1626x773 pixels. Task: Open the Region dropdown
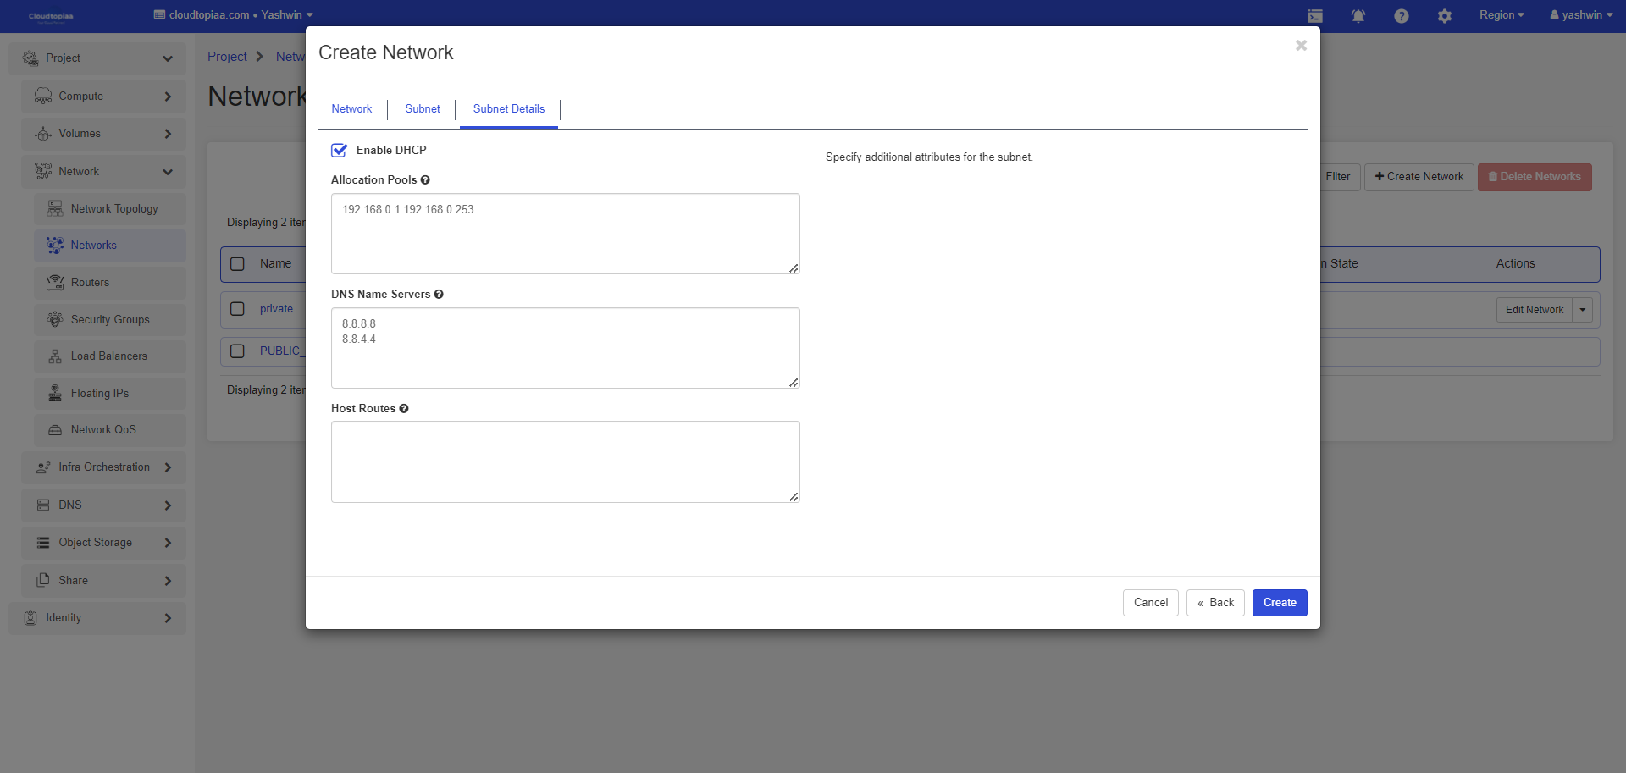coord(1501,15)
